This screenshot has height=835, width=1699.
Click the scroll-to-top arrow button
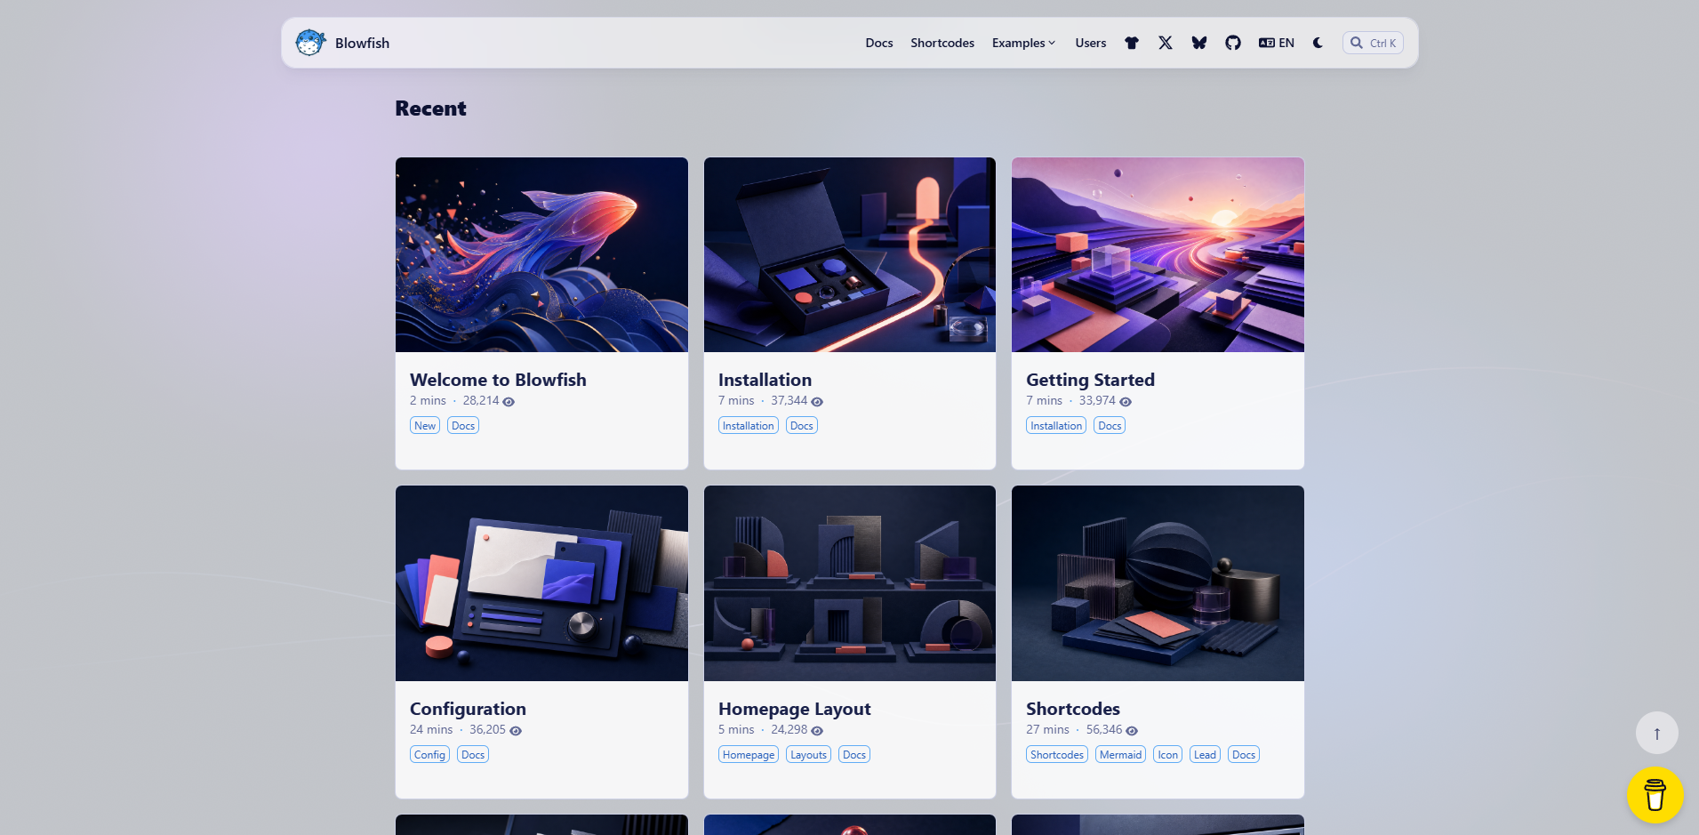1657,734
